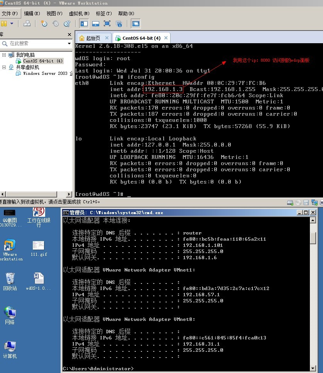Click the Unity mode toolbar icon
Screen dimensions: 323x373
119,24
